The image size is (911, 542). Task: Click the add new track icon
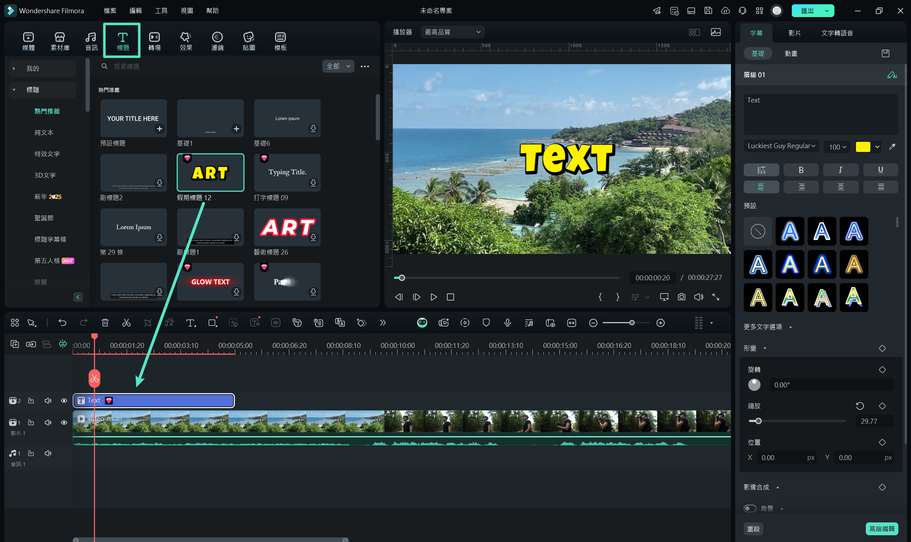pyautogui.click(x=15, y=344)
